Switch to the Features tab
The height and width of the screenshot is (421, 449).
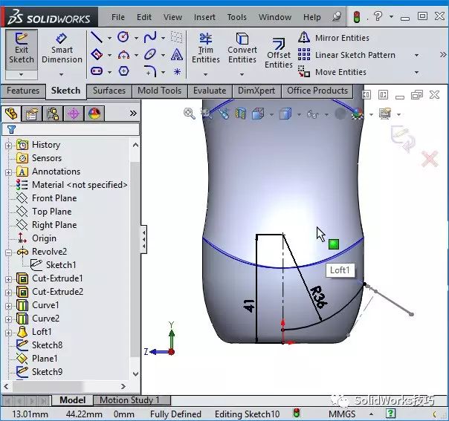coord(23,91)
